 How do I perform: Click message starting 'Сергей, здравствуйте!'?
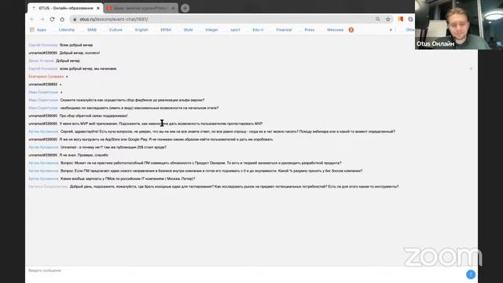click(228, 131)
